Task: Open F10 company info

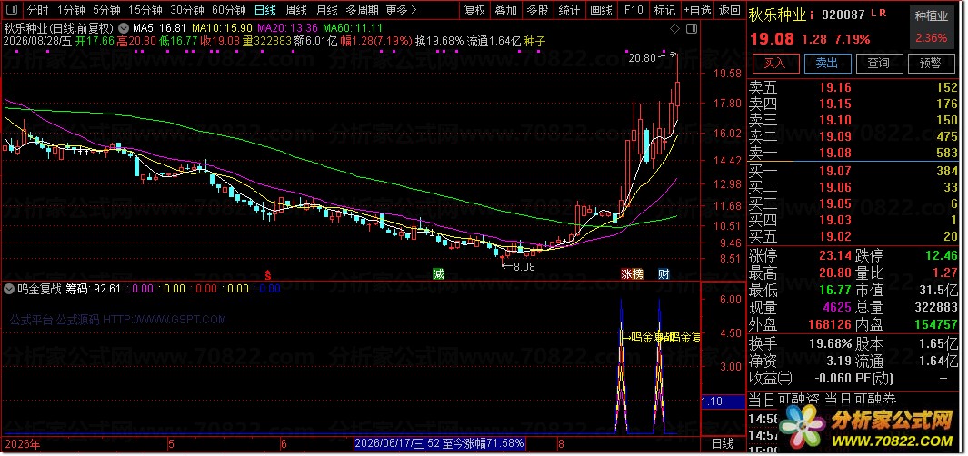Action: coord(634,10)
